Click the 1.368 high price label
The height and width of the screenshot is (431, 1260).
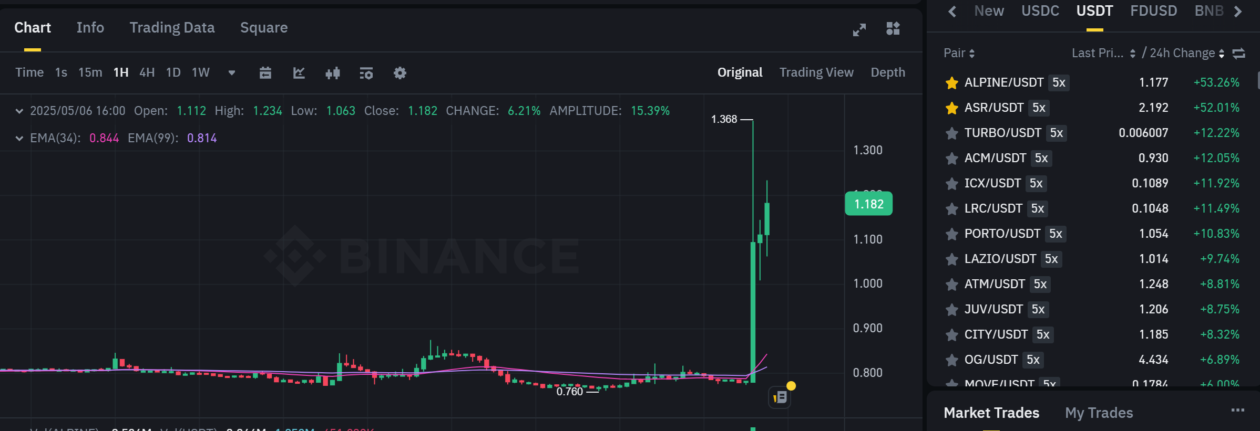pyautogui.click(x=724, y=119)
